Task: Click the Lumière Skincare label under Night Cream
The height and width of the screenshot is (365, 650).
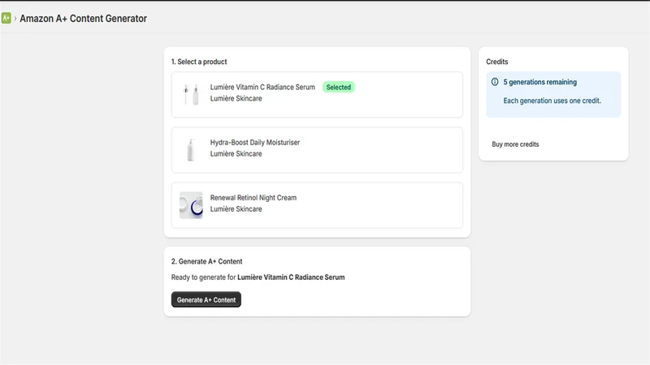Action: (x=236, y=209)
